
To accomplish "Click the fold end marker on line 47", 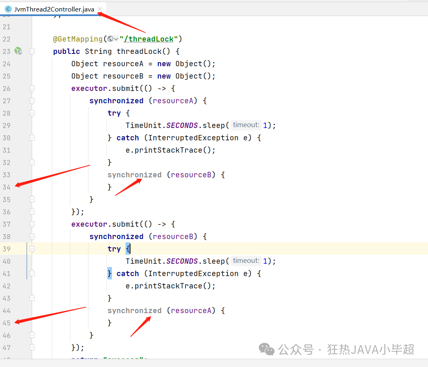I will pyautogui.click(x=32, y=347).
